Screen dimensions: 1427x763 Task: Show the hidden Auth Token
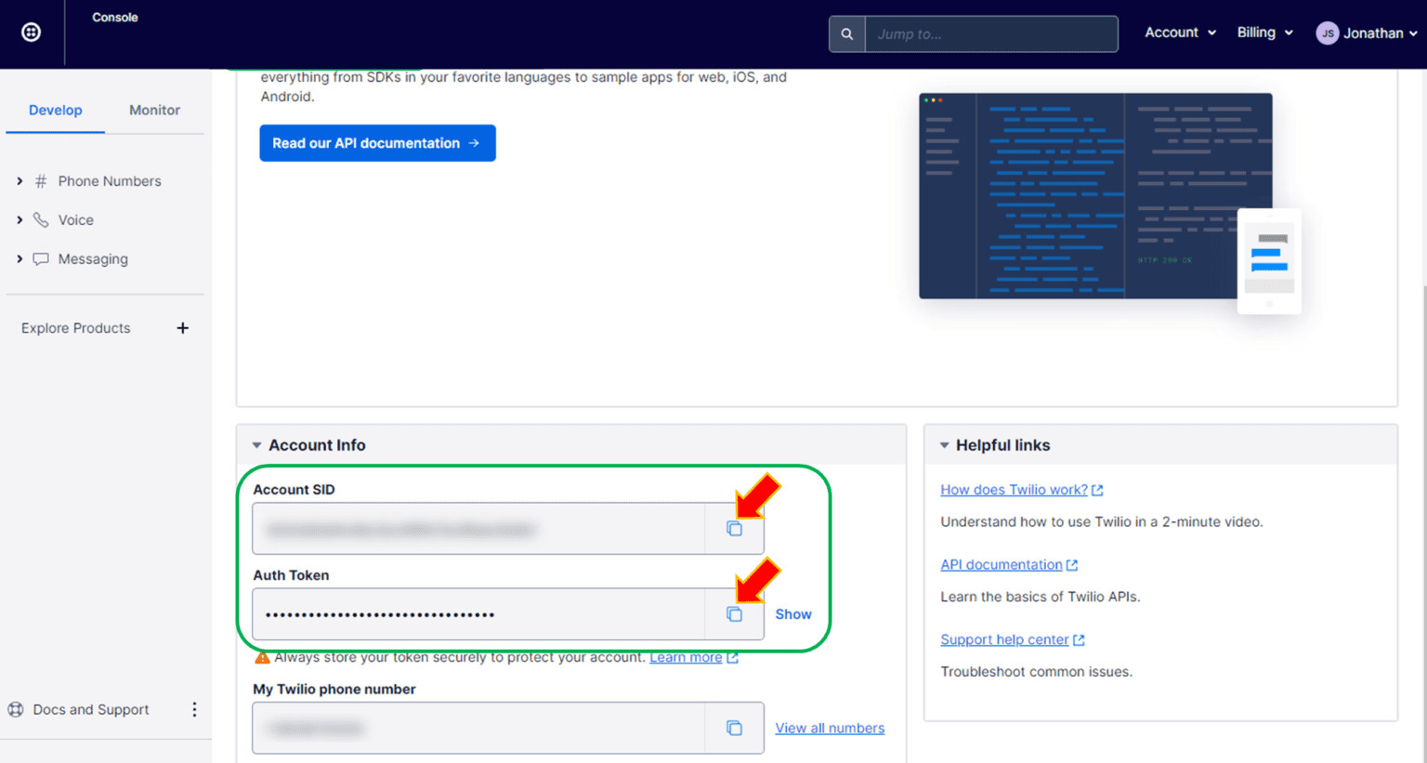(x=792, y=613)
